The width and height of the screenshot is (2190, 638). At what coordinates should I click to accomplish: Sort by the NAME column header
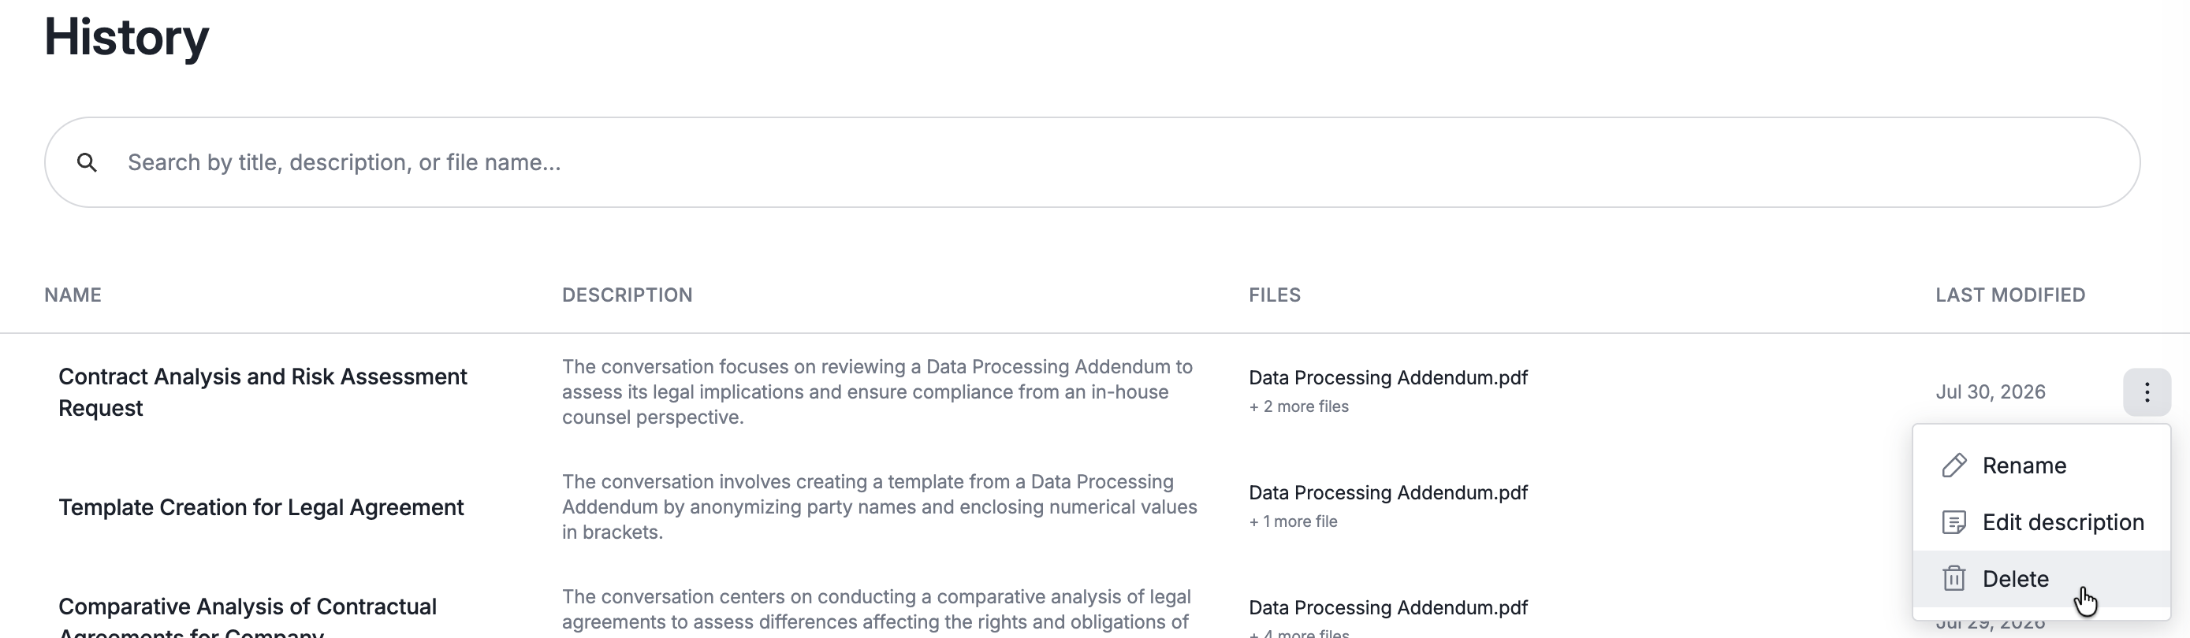73,295
